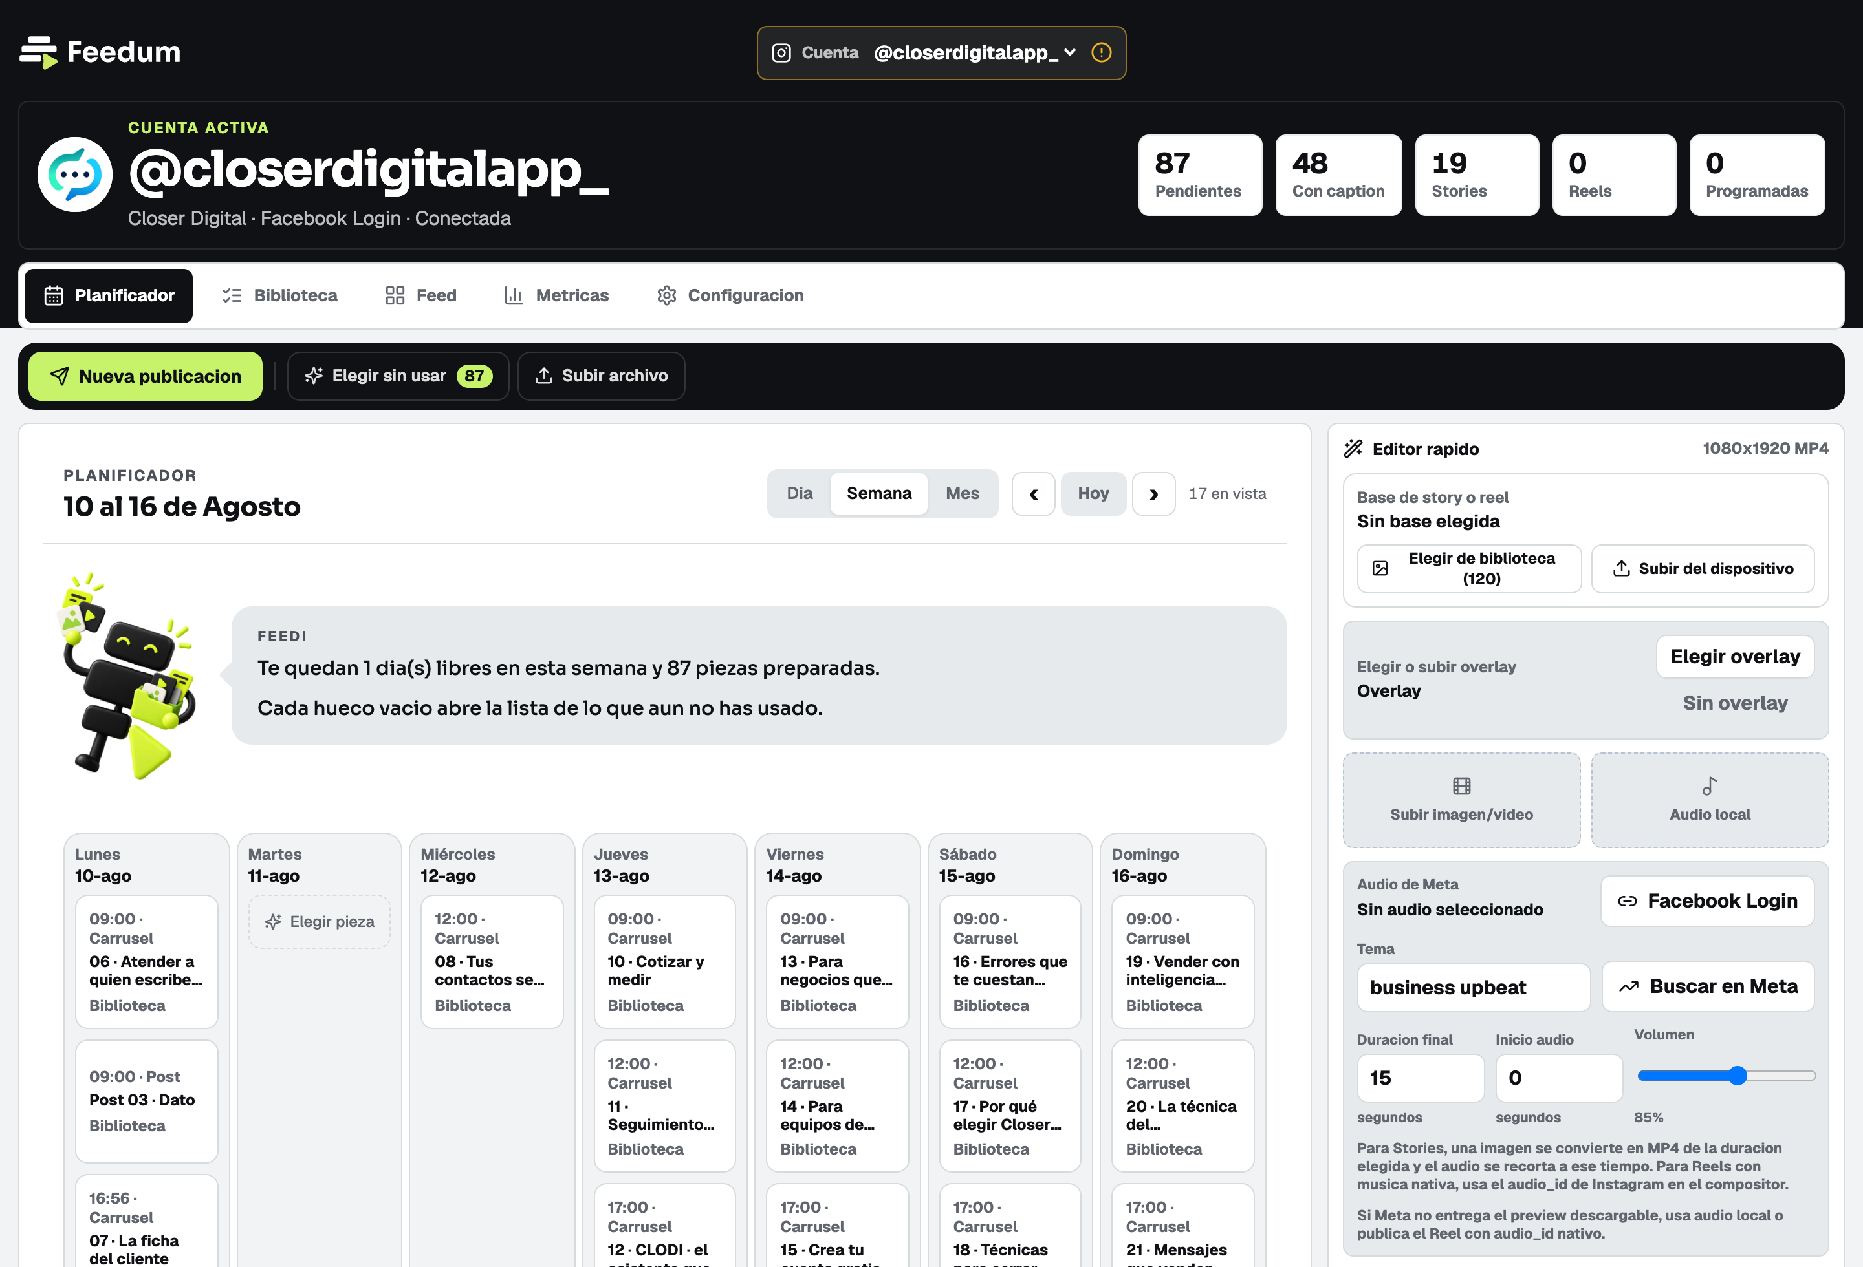1863x1267 pixels.
Task: Open Miércoles card 08 · Tus contactos
Action: [492, 962]
